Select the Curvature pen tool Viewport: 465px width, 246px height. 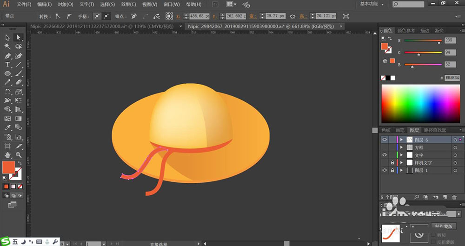coord(19,56)
